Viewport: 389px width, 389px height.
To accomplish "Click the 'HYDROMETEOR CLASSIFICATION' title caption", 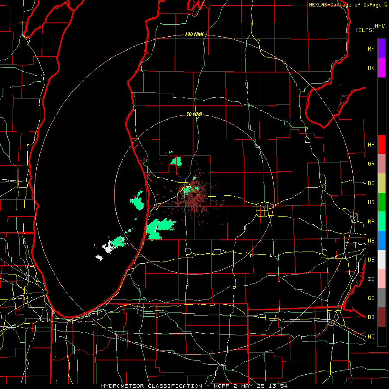I will point(152,386).
